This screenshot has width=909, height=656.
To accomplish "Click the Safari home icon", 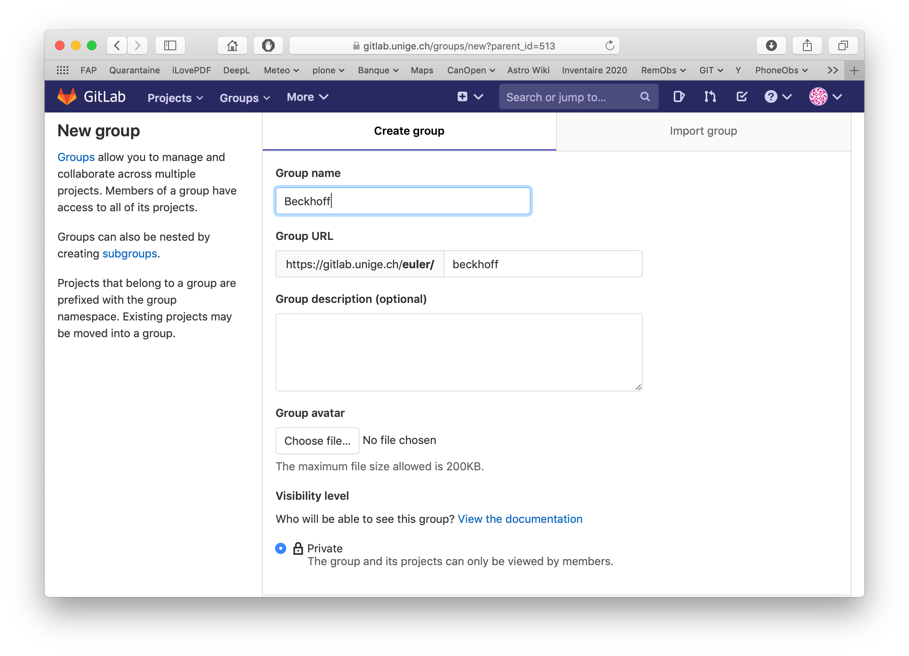I will coord(232,46).
